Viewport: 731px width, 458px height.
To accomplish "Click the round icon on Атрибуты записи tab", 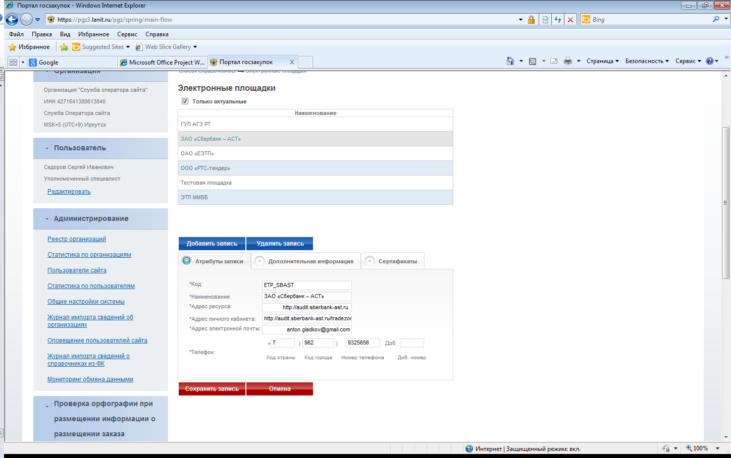I will (187, 261).
